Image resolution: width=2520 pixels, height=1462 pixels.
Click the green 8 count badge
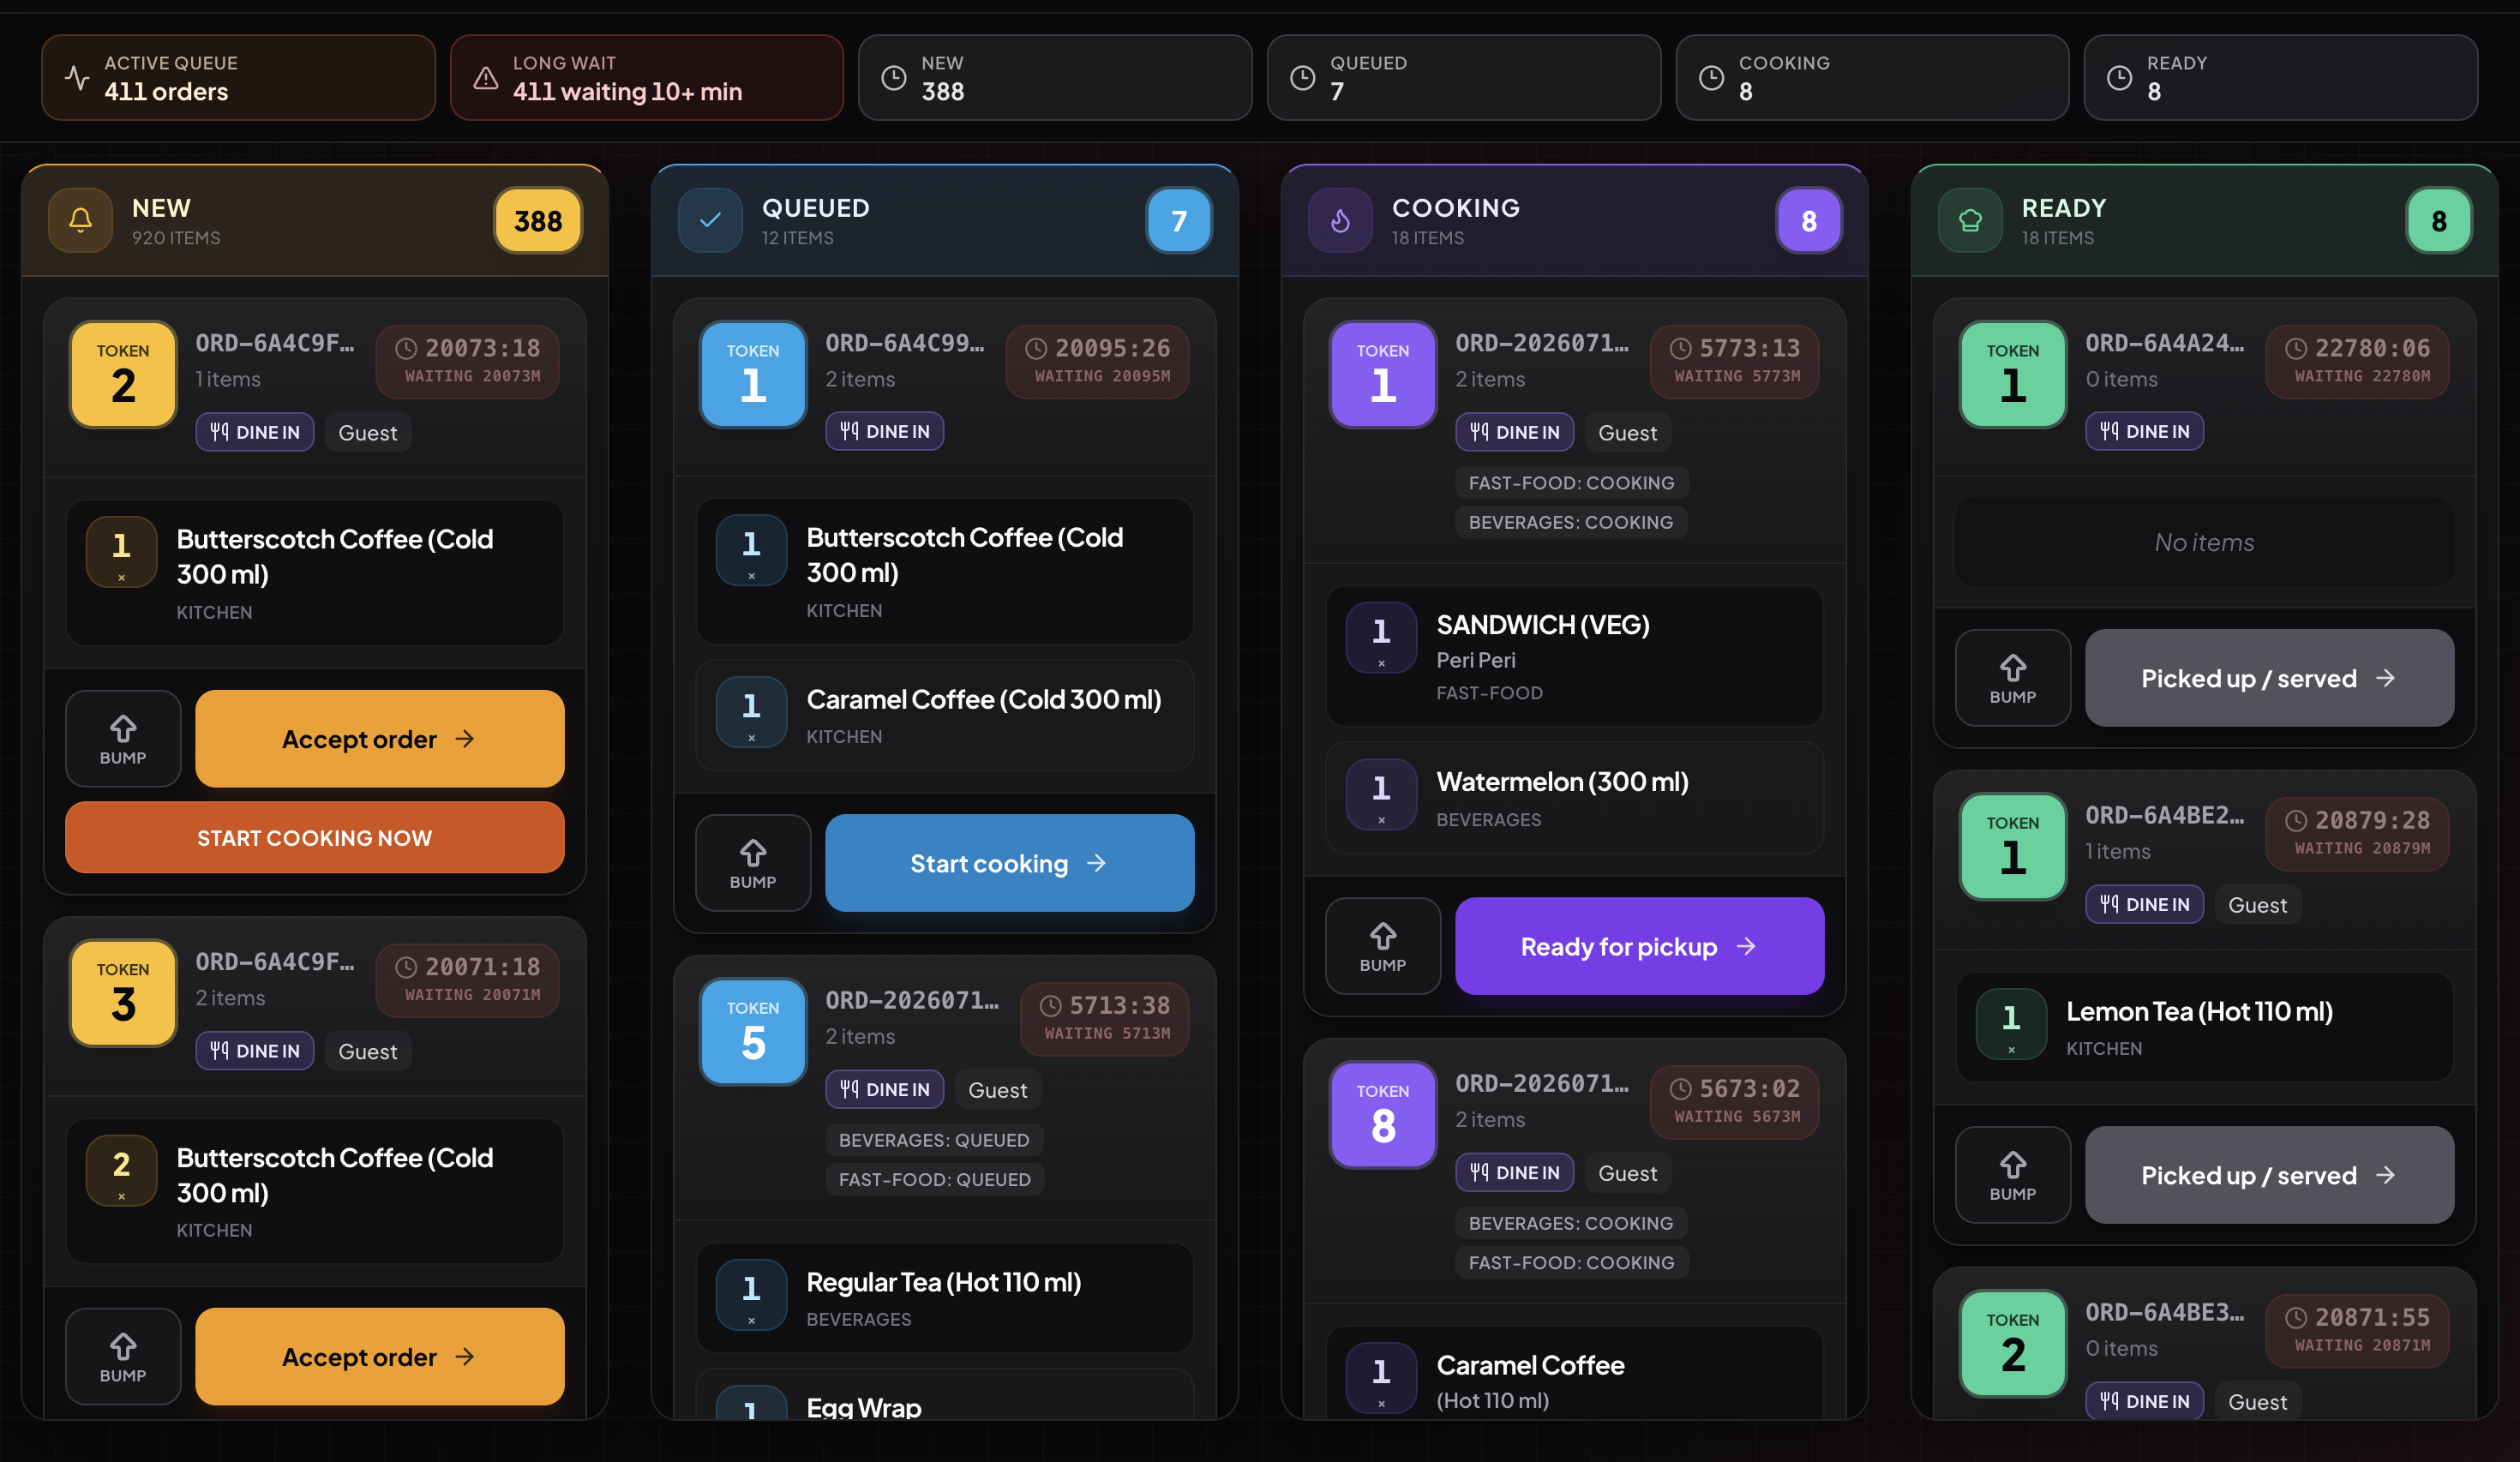tap(2439, 220)
